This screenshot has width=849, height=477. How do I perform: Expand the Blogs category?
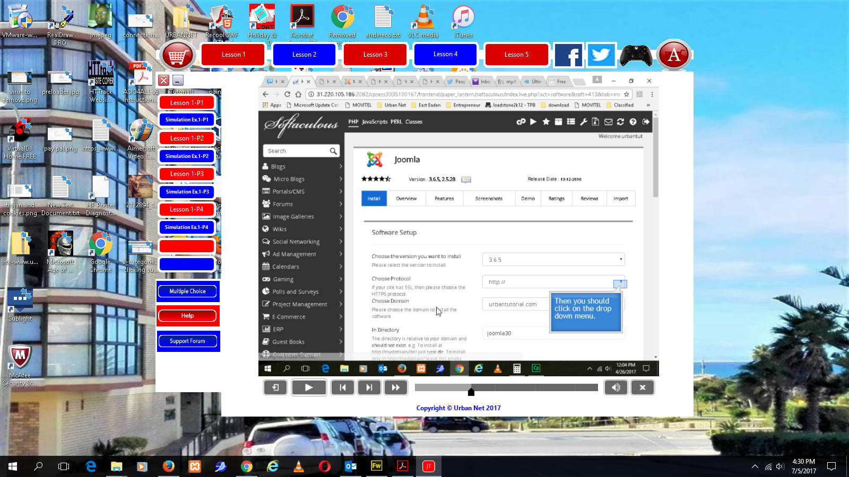[x=302, y=166]
